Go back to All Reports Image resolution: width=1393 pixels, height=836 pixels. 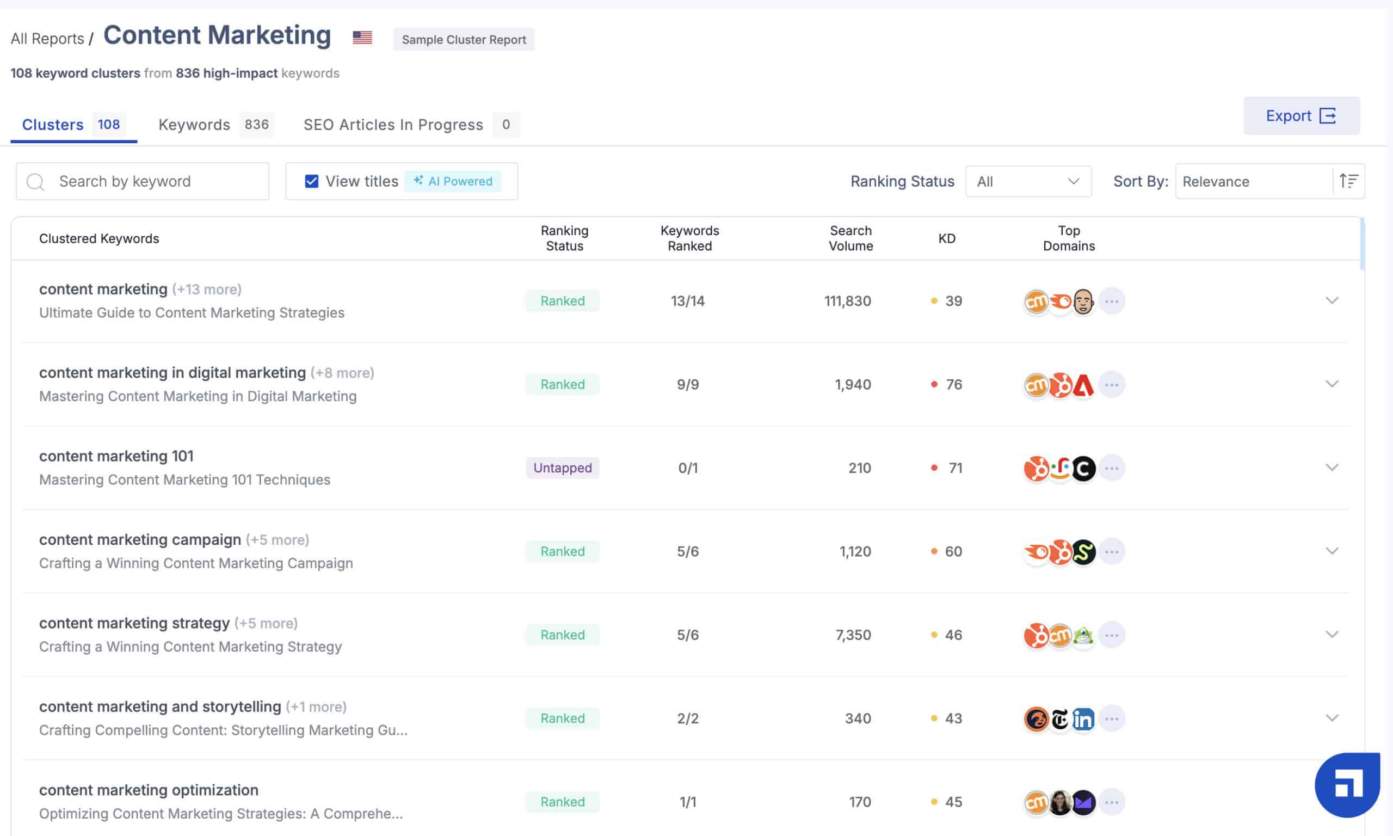[x=47, y=38]
